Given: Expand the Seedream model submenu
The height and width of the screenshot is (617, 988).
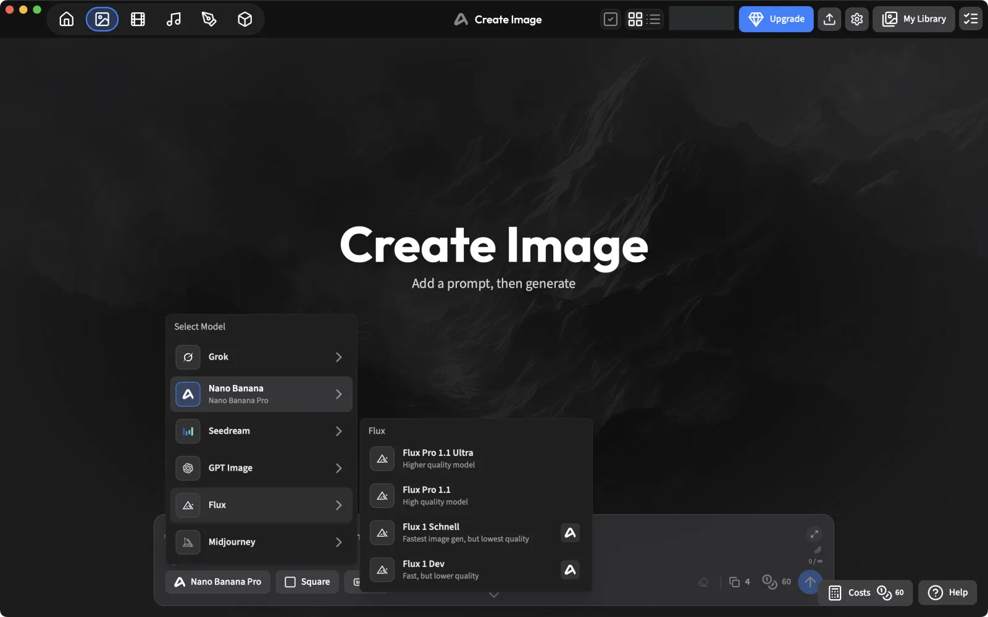Looking at the screenshot, I should [x=338, y=431].
